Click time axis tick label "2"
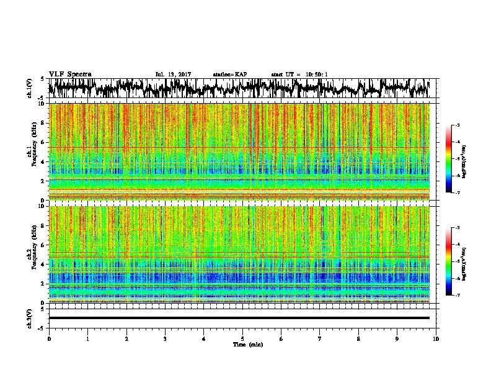491x380 pixels. 126,339
